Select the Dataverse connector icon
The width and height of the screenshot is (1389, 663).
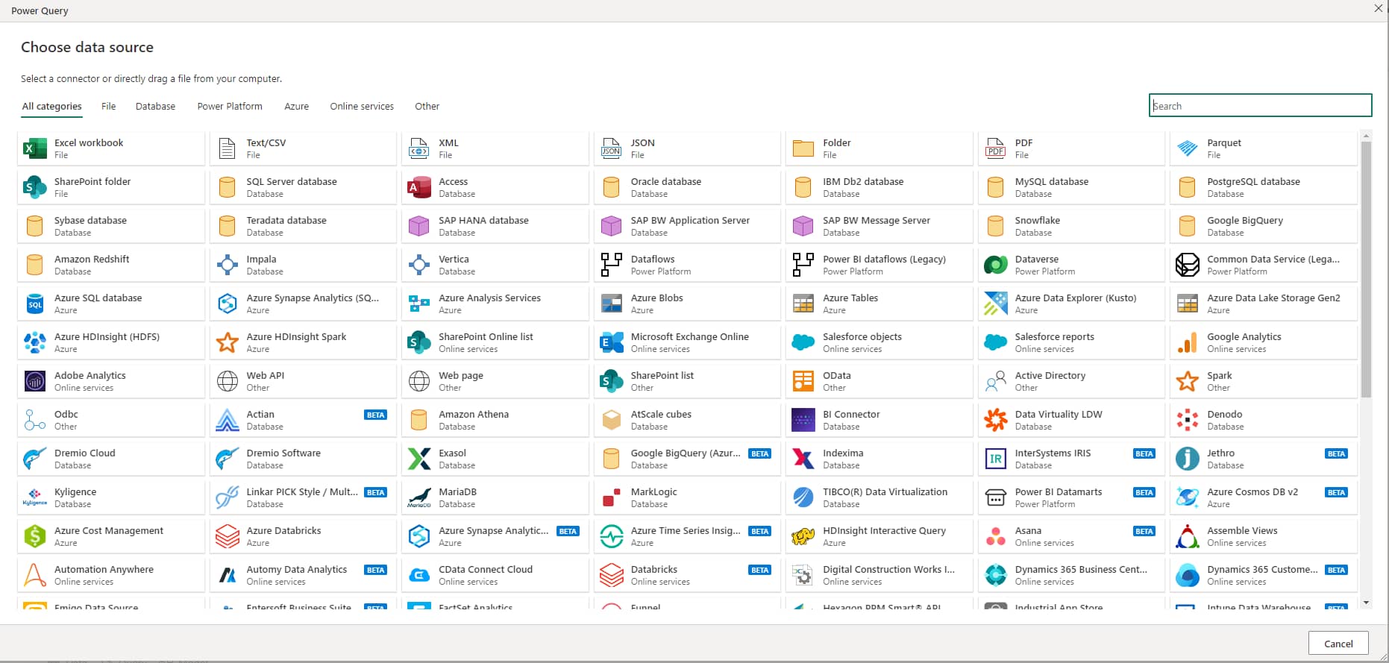point(996,265)
